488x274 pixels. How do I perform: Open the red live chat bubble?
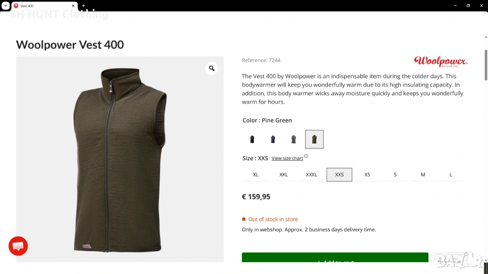pos(18,246)
